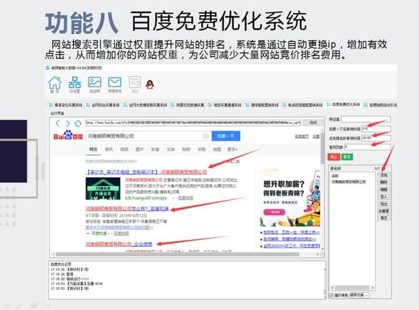Click the Home (首页) house icon

pyautogui.click(x=55, y=83)
